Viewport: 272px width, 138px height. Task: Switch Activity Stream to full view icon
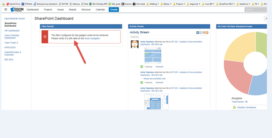[x=198, y=33]
